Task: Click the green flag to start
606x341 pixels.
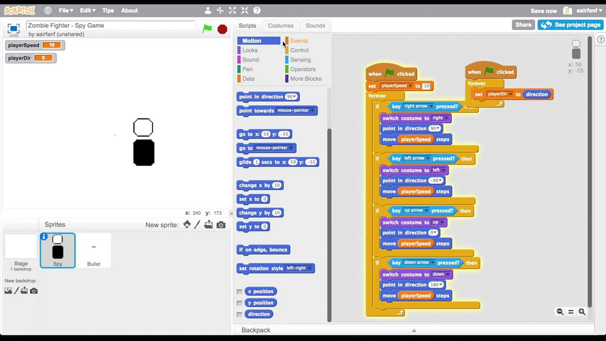Action: tap(207, 29)
